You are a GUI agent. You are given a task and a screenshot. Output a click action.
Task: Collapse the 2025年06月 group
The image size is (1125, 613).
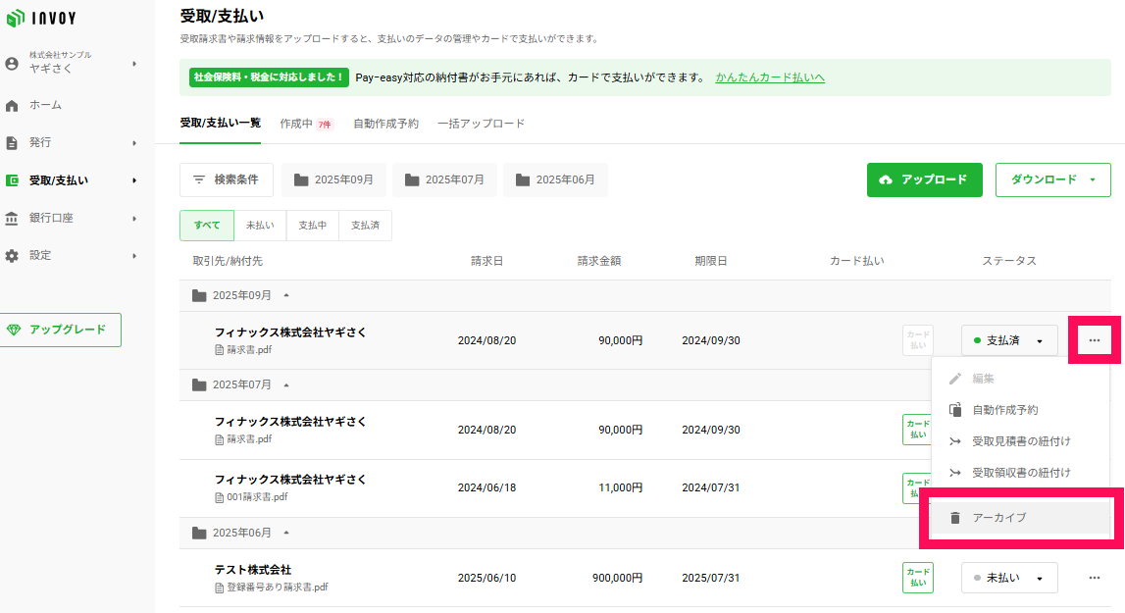pos(286,533)
